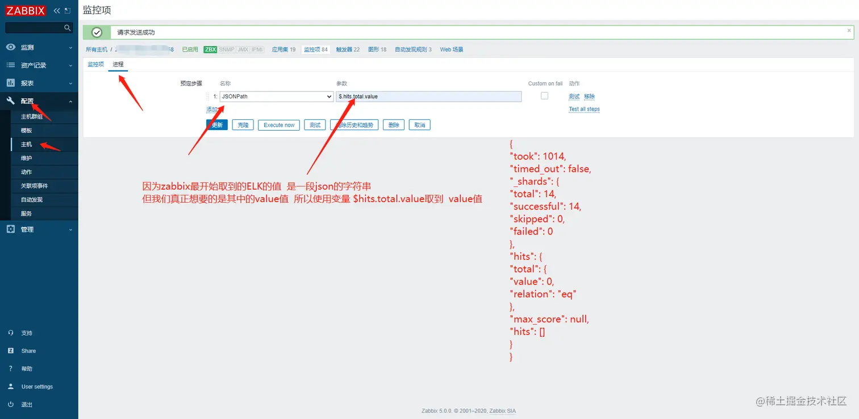
Task: Click the 报表 chart icon
Action: coord(11,83)
